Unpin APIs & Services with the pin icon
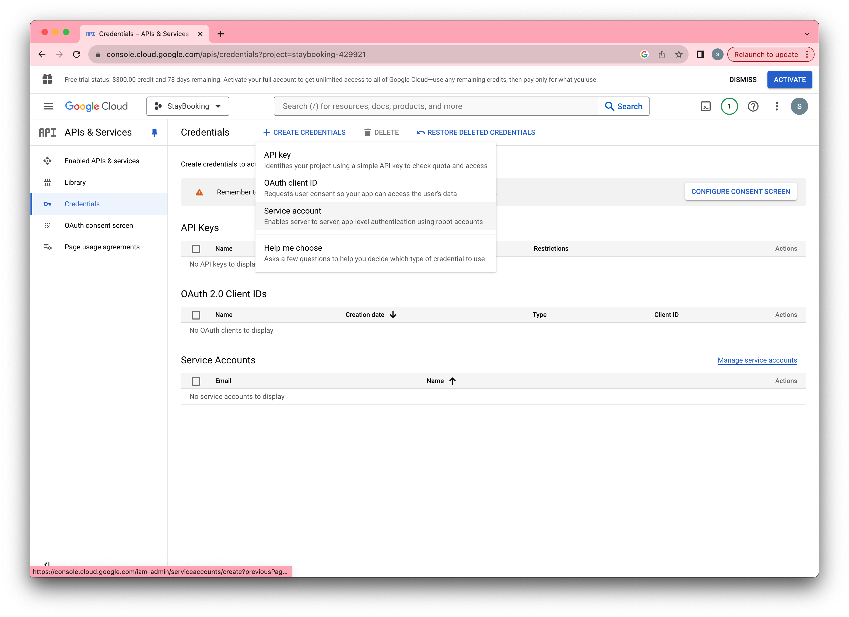Viewport: 849px width, 617px height. 154,132
